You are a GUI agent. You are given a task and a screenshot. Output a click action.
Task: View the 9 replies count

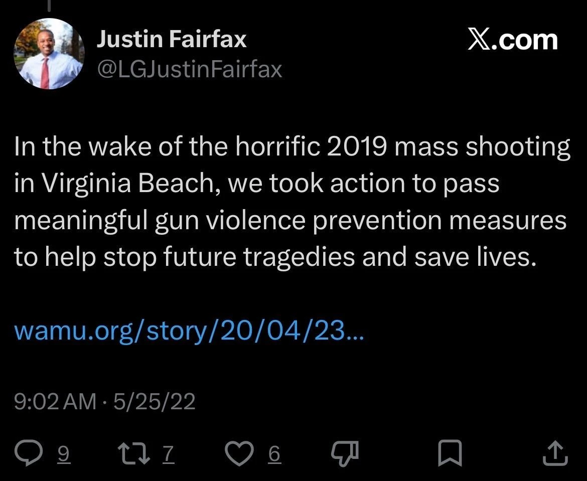pyautogui.click(x=65, y=454)
